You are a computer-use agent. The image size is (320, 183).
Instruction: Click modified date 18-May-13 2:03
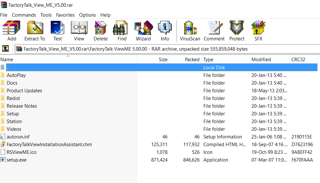pos(269,90)
